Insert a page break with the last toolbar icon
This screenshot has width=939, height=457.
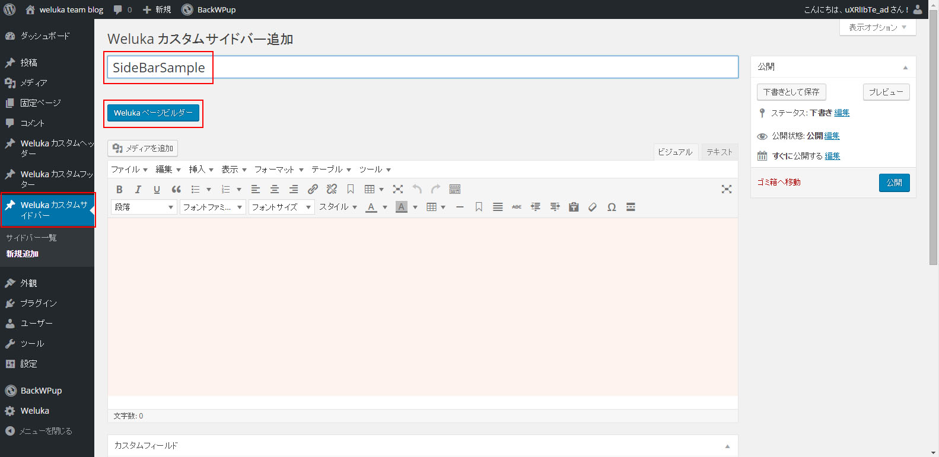(631, 207)
